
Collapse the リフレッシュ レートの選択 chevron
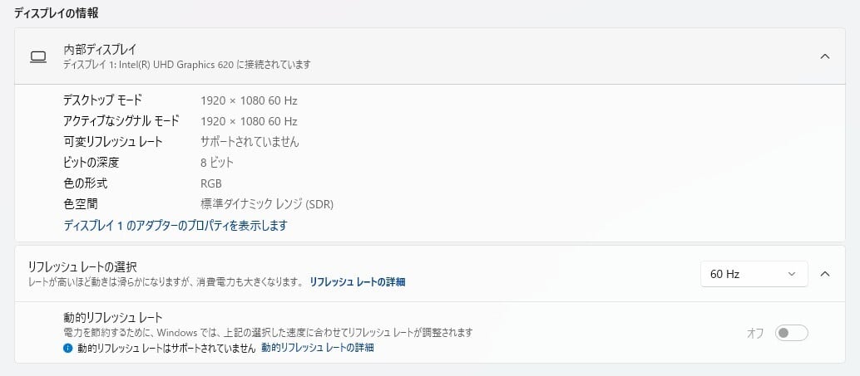[825, 273]
